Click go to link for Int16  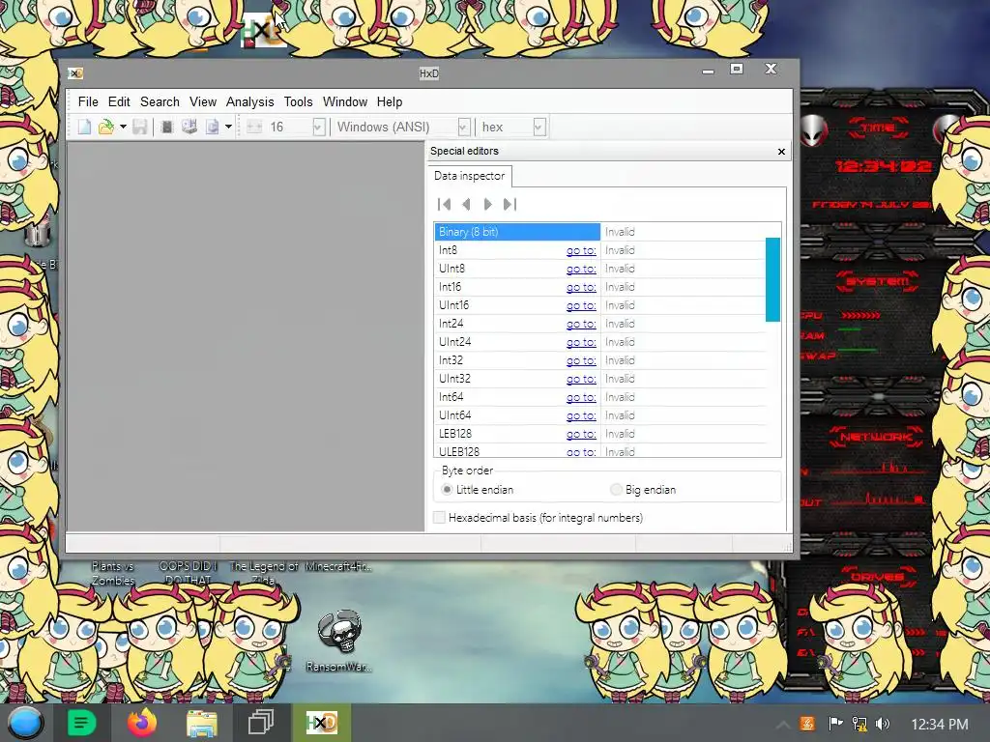point(581,287)
